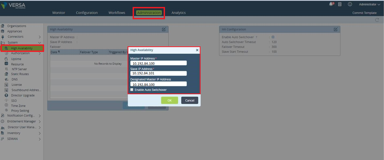Click the task log icon near notifications
This screenshot has height=160, width=384.
point(340,4)
